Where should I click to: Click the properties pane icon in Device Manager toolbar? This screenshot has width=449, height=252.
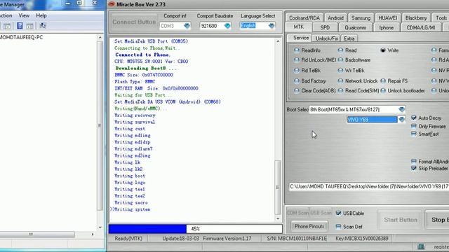(x=29, y=26)
